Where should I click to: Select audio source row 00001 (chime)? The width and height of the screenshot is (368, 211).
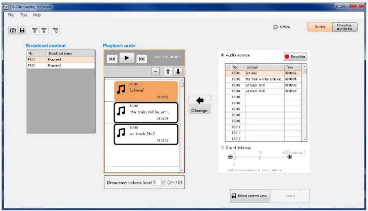pos(263,73)
